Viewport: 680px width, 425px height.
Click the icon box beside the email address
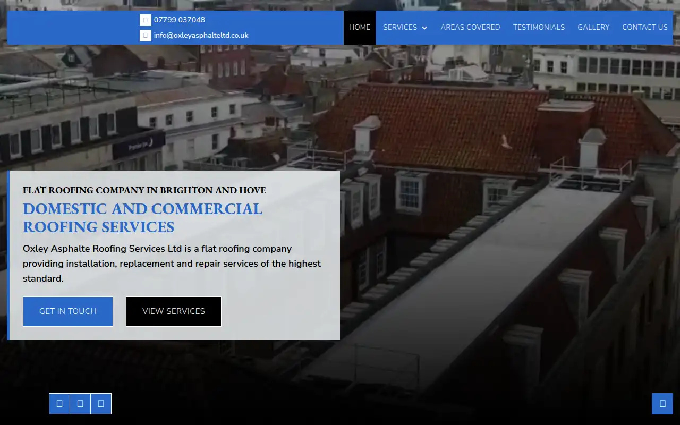[x=146, y=36]
